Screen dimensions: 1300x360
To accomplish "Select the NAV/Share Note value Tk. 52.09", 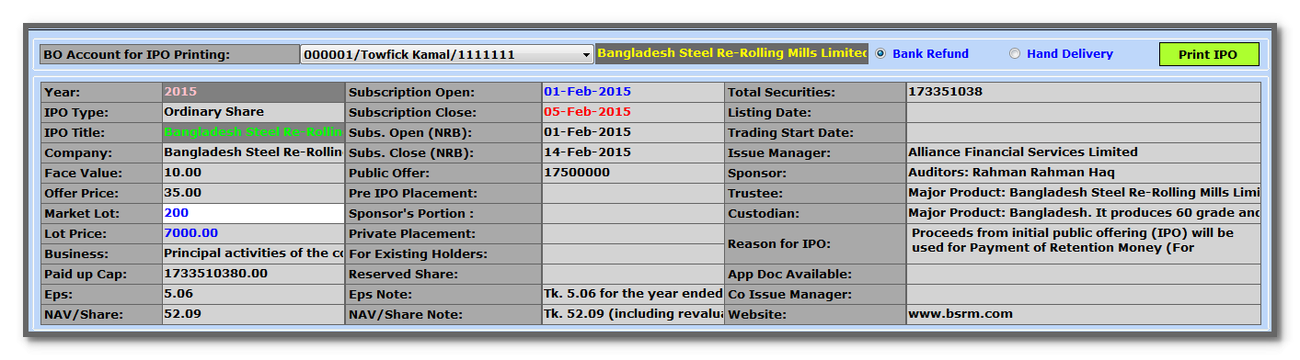I will pos(633,314).
